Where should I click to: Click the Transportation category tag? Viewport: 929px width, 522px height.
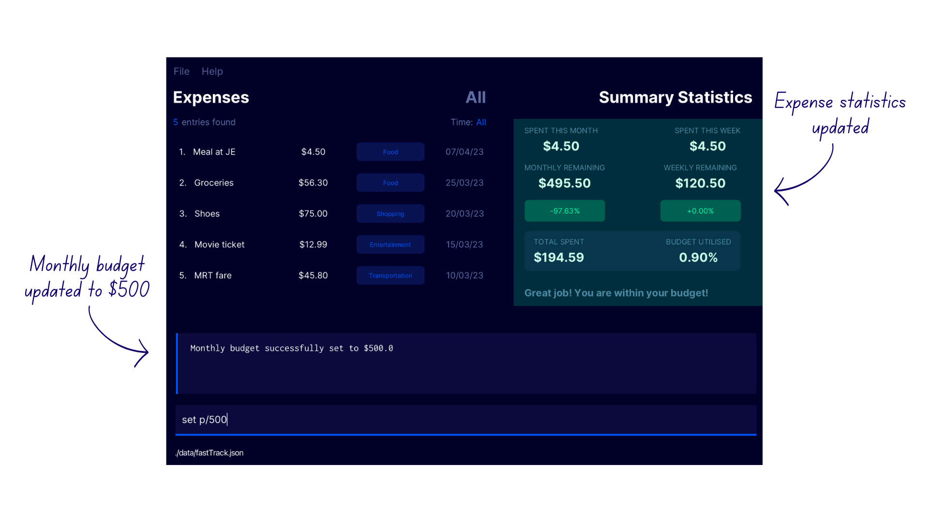pyautogui.click(x=390, y=275)
